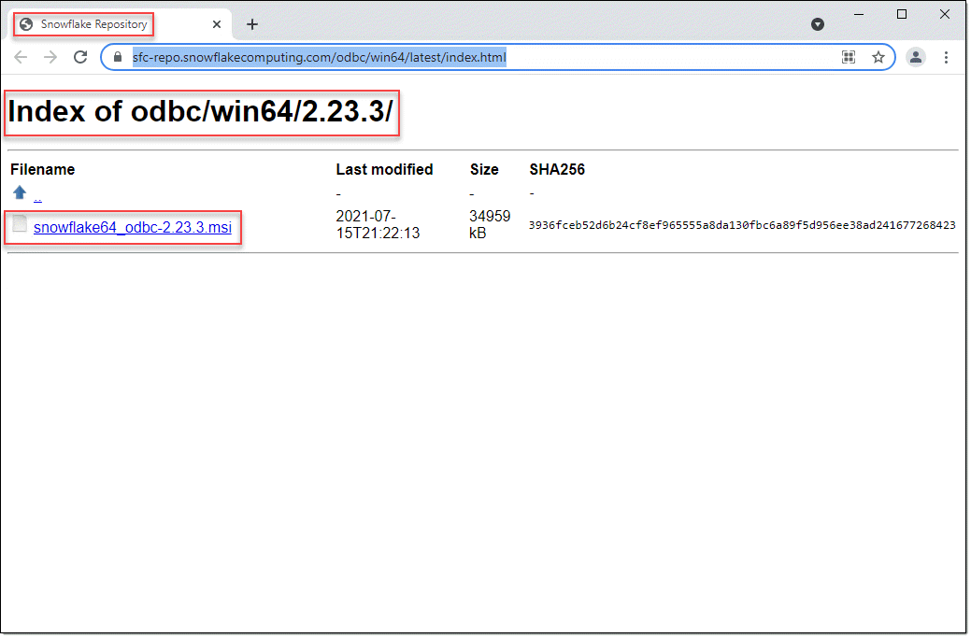
Task: Open Chrome's three-dot menu
Action: [x=947, y=57]
